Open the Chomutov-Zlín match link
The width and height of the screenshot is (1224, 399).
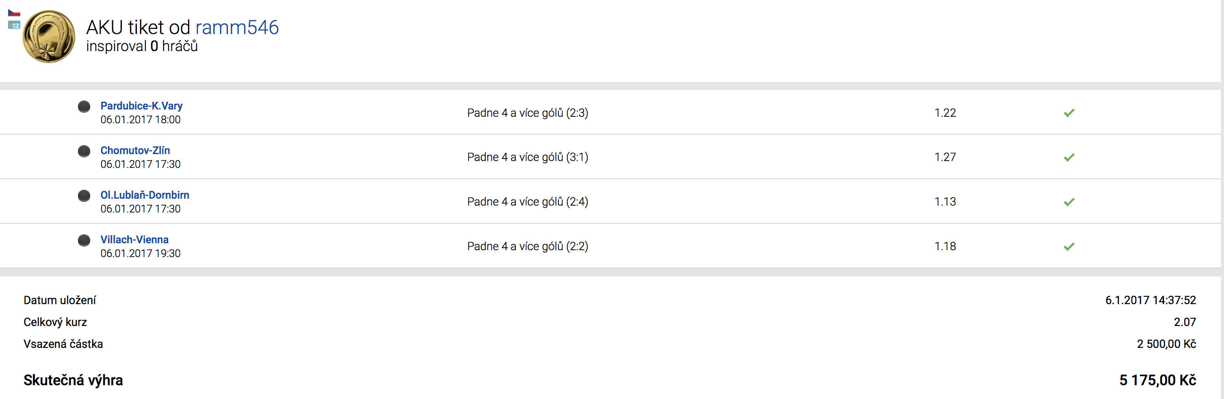[135, 150]
